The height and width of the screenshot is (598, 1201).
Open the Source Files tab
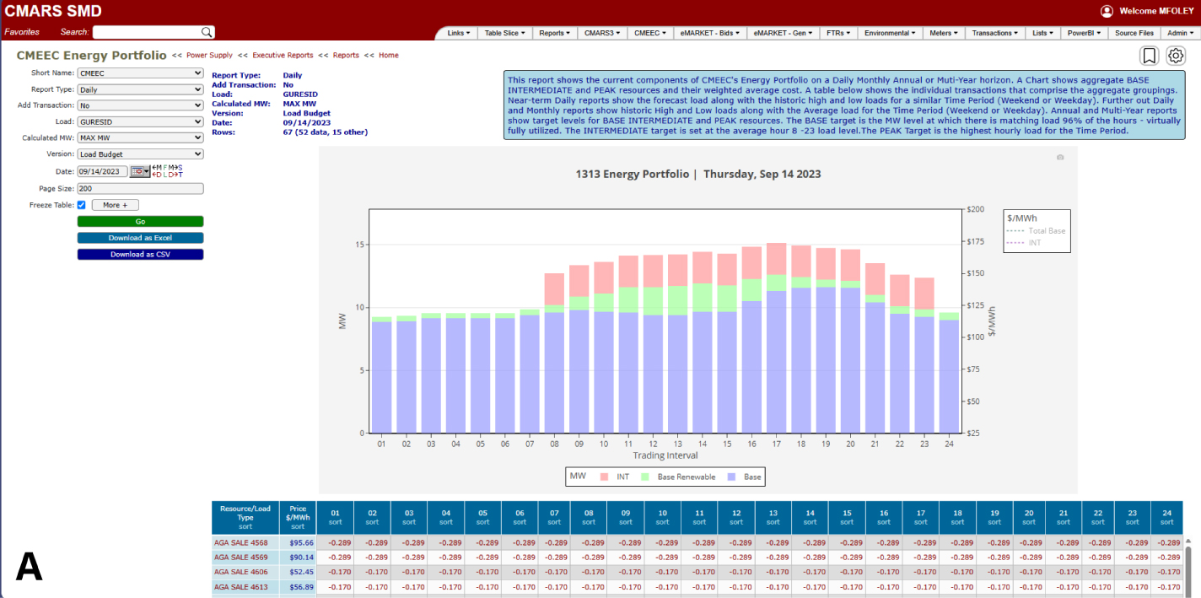click(1134, 33)
